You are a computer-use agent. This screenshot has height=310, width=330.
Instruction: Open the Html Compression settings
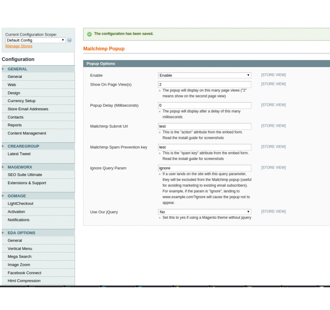tap(38, 281)
